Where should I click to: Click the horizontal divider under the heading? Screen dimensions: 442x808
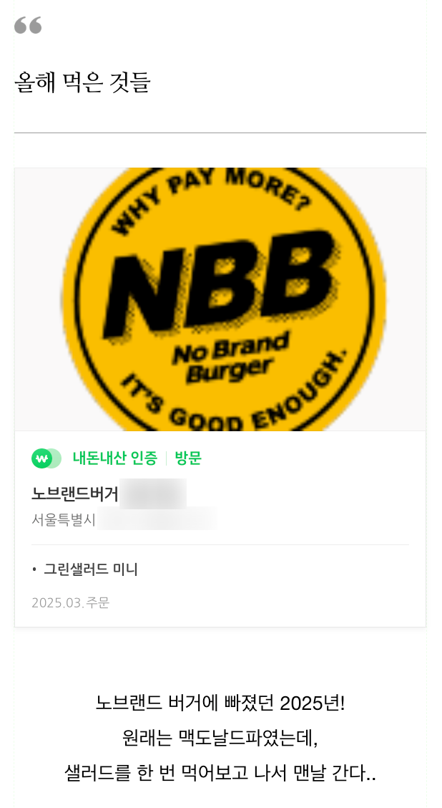[x=220, y=133]
